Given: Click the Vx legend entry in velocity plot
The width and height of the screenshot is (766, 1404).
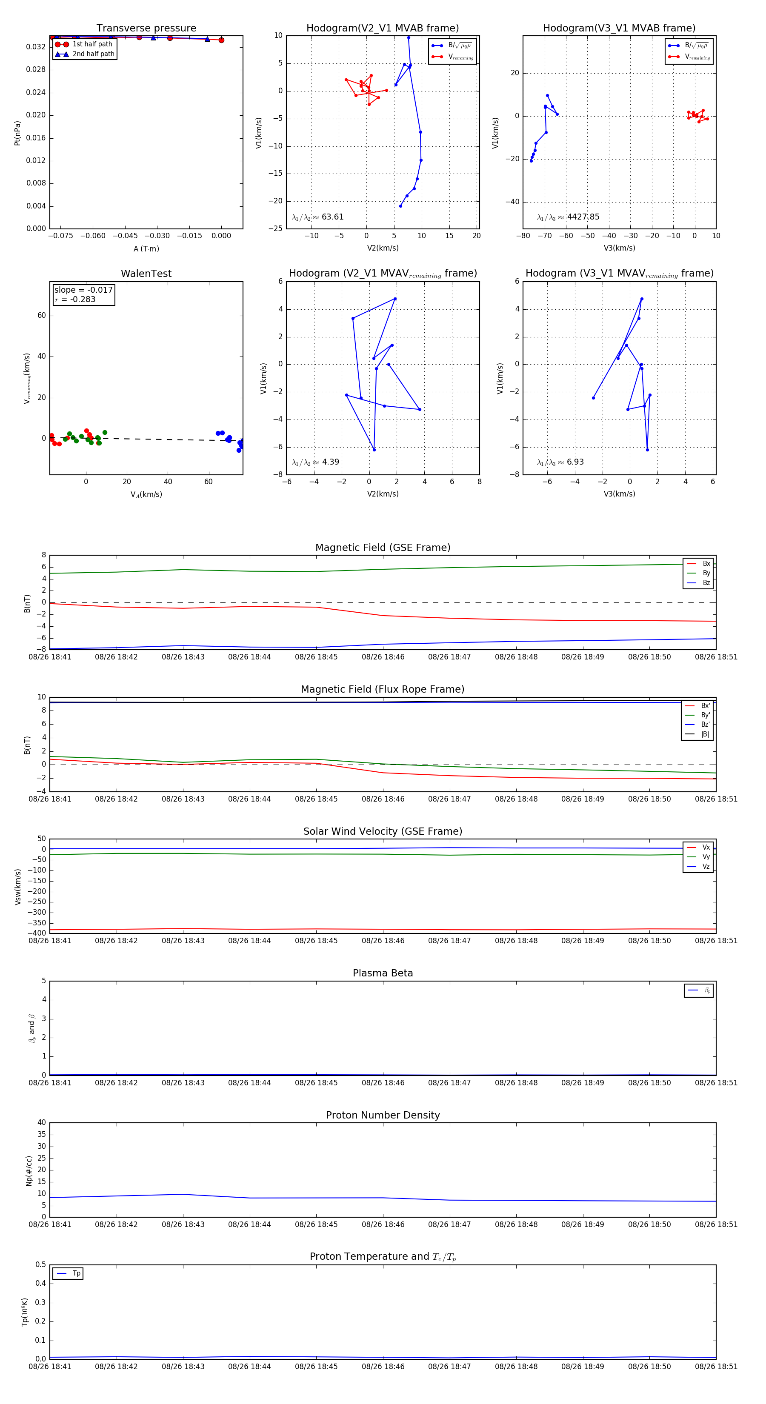Looking at the screenshot, I should pos(698,847).
